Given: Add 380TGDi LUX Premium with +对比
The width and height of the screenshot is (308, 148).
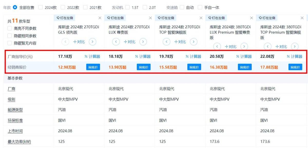Looking at the screenshot, I should click(x=231, y=47).
